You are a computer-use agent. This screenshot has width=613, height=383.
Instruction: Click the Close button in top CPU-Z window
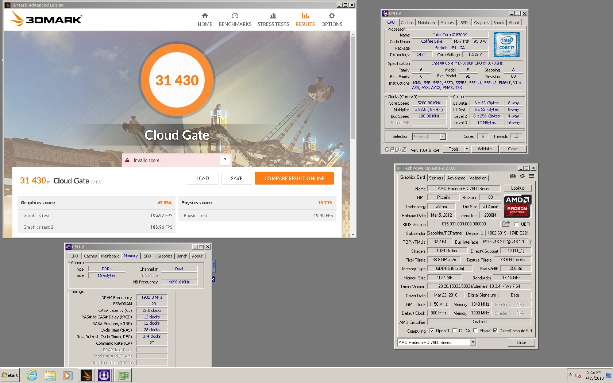[513, 149]
